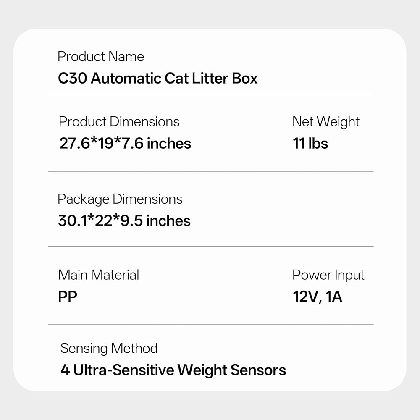Select the "12V, 1A" power value

317,297
